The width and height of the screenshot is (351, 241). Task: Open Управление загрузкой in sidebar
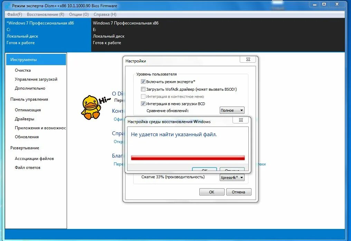pos(36,79)
